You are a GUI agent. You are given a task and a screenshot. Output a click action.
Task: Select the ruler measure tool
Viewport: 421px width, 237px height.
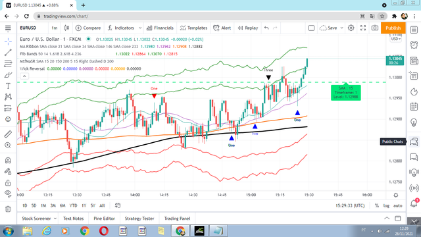click(x=8, y=134)
